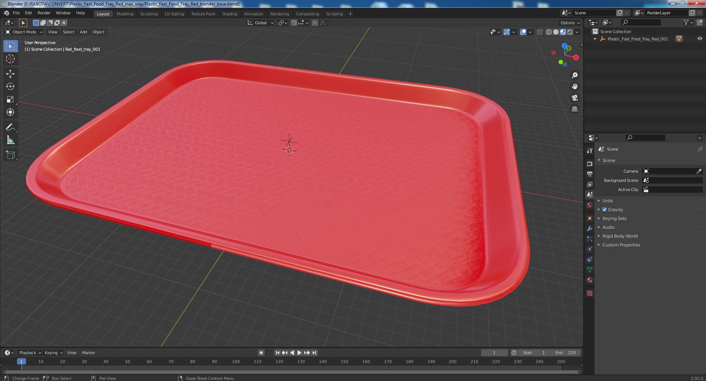Open the Physics properties tab
The height and width of the screenshot is (381, 706).
(x=590, y=249)
